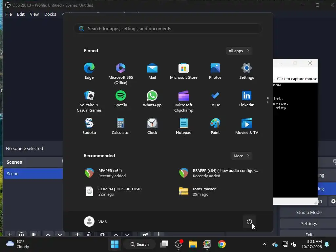The width and height of the screenshot is (336, 252).
Task: Launch the To Do app
Action: point(215,99)
